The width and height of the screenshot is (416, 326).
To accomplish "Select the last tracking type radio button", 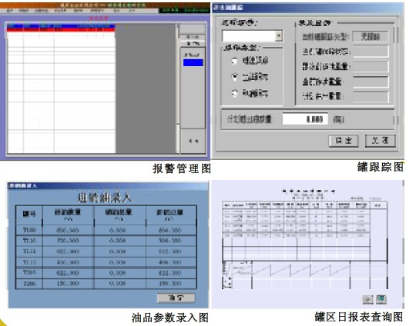I will [234, 93].
